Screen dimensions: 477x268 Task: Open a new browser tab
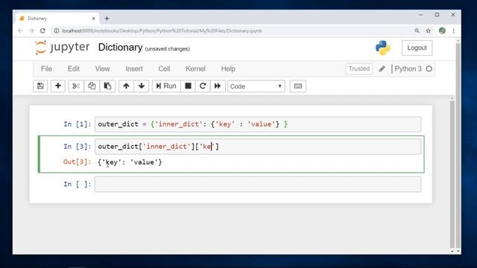coord(107,19)
